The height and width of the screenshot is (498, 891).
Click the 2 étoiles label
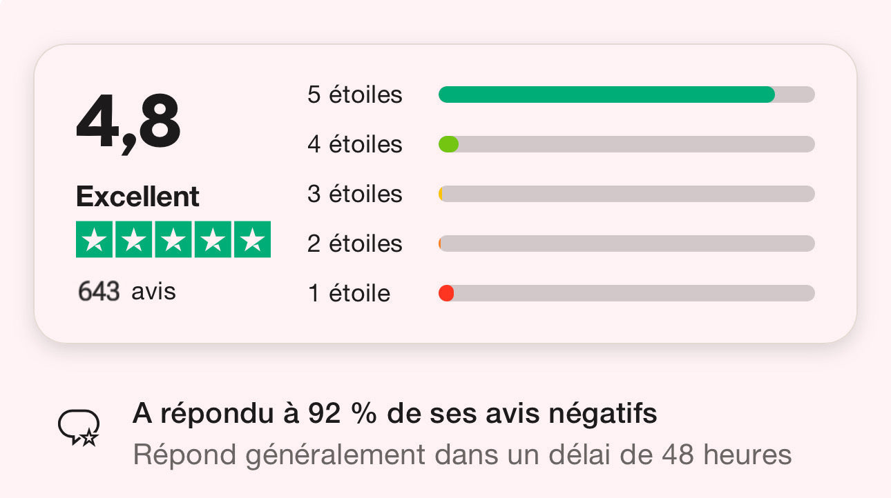[354, 243]
